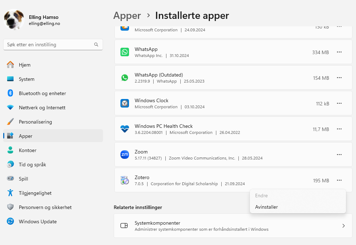Click the Apper breadcrumb link

pyautogui.click(x=127, y=16)
